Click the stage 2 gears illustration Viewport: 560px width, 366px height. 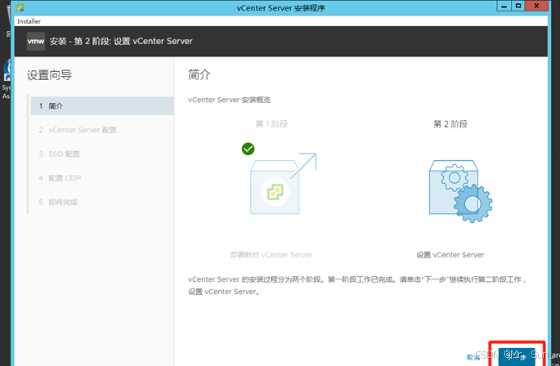click(461, 191)
